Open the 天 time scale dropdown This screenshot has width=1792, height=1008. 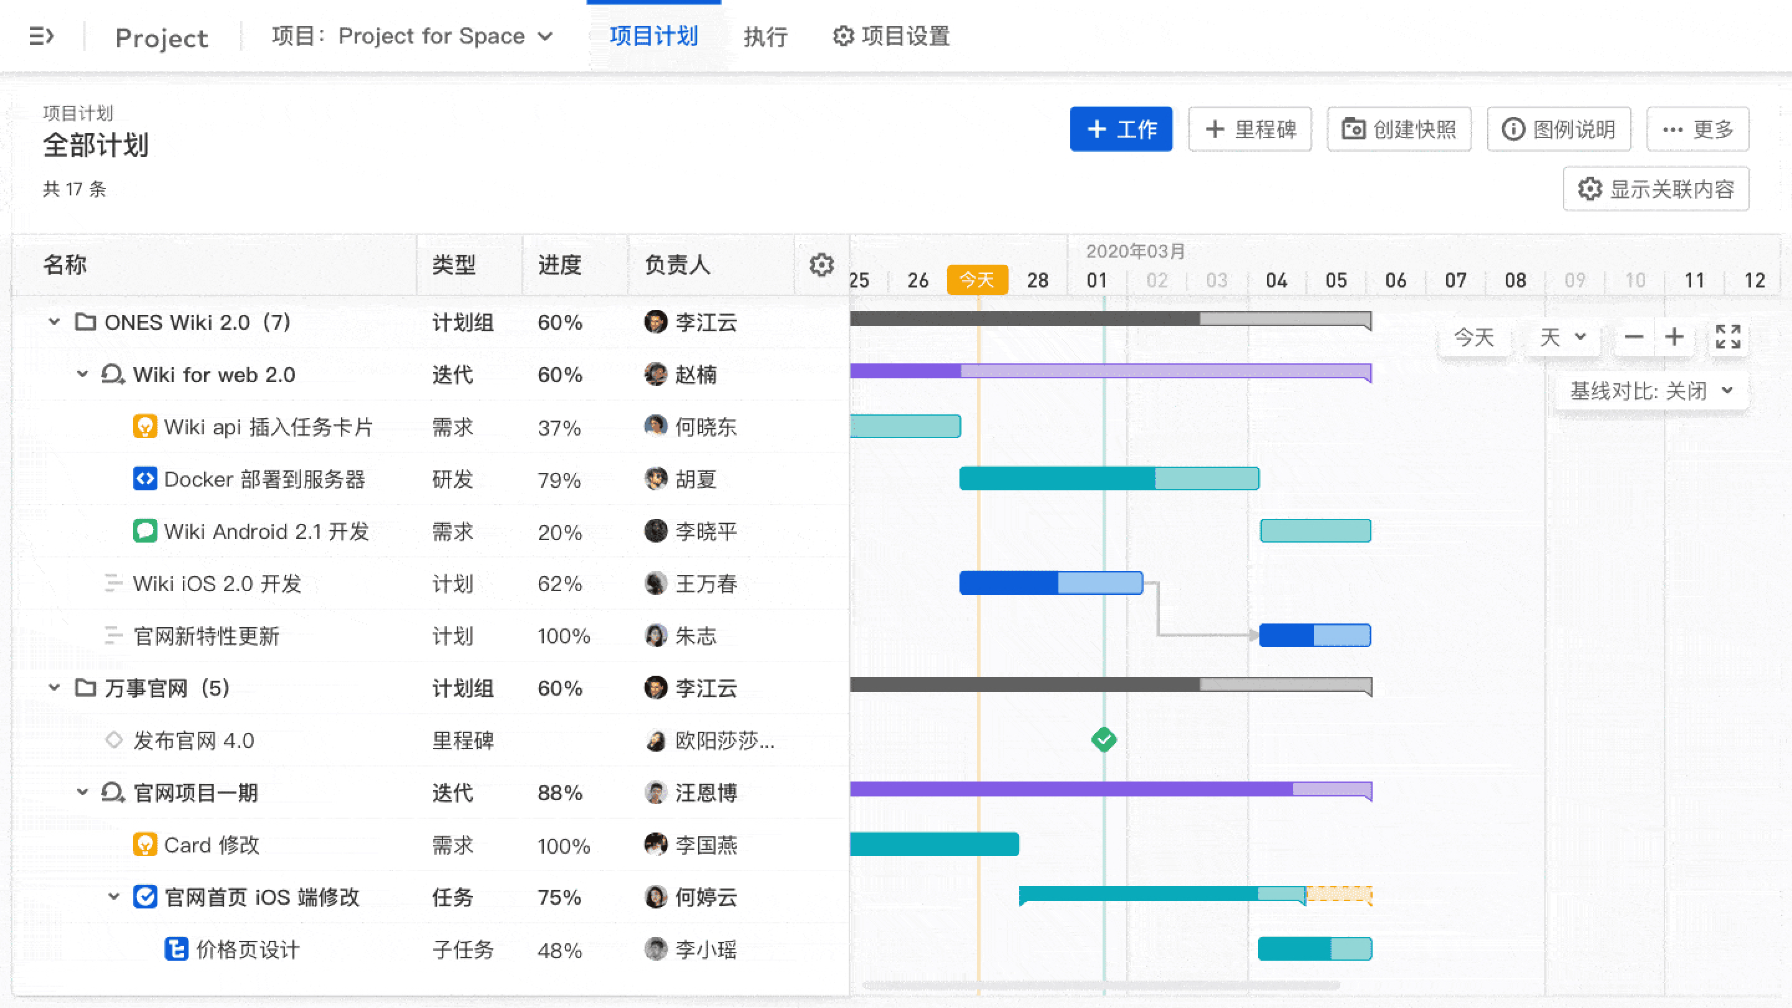(1562, 337)
